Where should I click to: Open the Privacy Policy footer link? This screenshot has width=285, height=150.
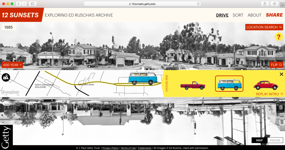tap(110, 148)
